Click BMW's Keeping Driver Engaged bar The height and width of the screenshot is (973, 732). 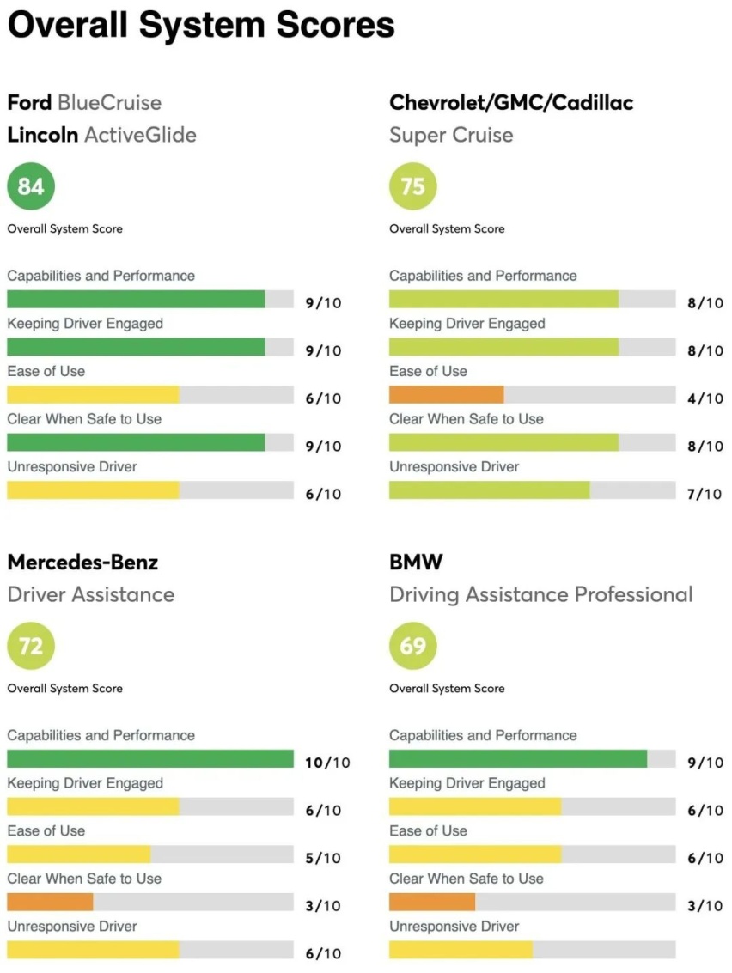[x=532, y=806]
